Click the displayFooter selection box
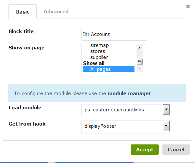This screenshot has height=163, width=195. click(122, 126)
